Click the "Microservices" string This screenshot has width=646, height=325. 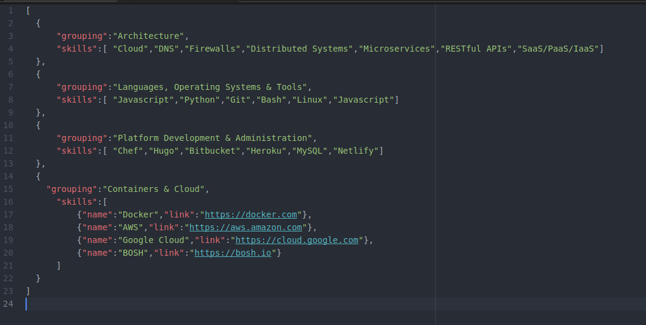tap(397, 49)
